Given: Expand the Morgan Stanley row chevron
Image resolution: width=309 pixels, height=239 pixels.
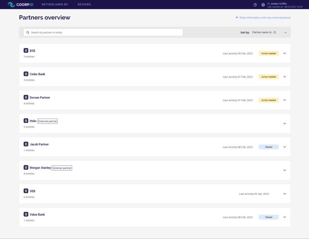Looking at the screenshot, I should 285,170.
